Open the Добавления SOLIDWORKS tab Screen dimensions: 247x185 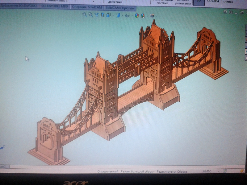point(19,6)
